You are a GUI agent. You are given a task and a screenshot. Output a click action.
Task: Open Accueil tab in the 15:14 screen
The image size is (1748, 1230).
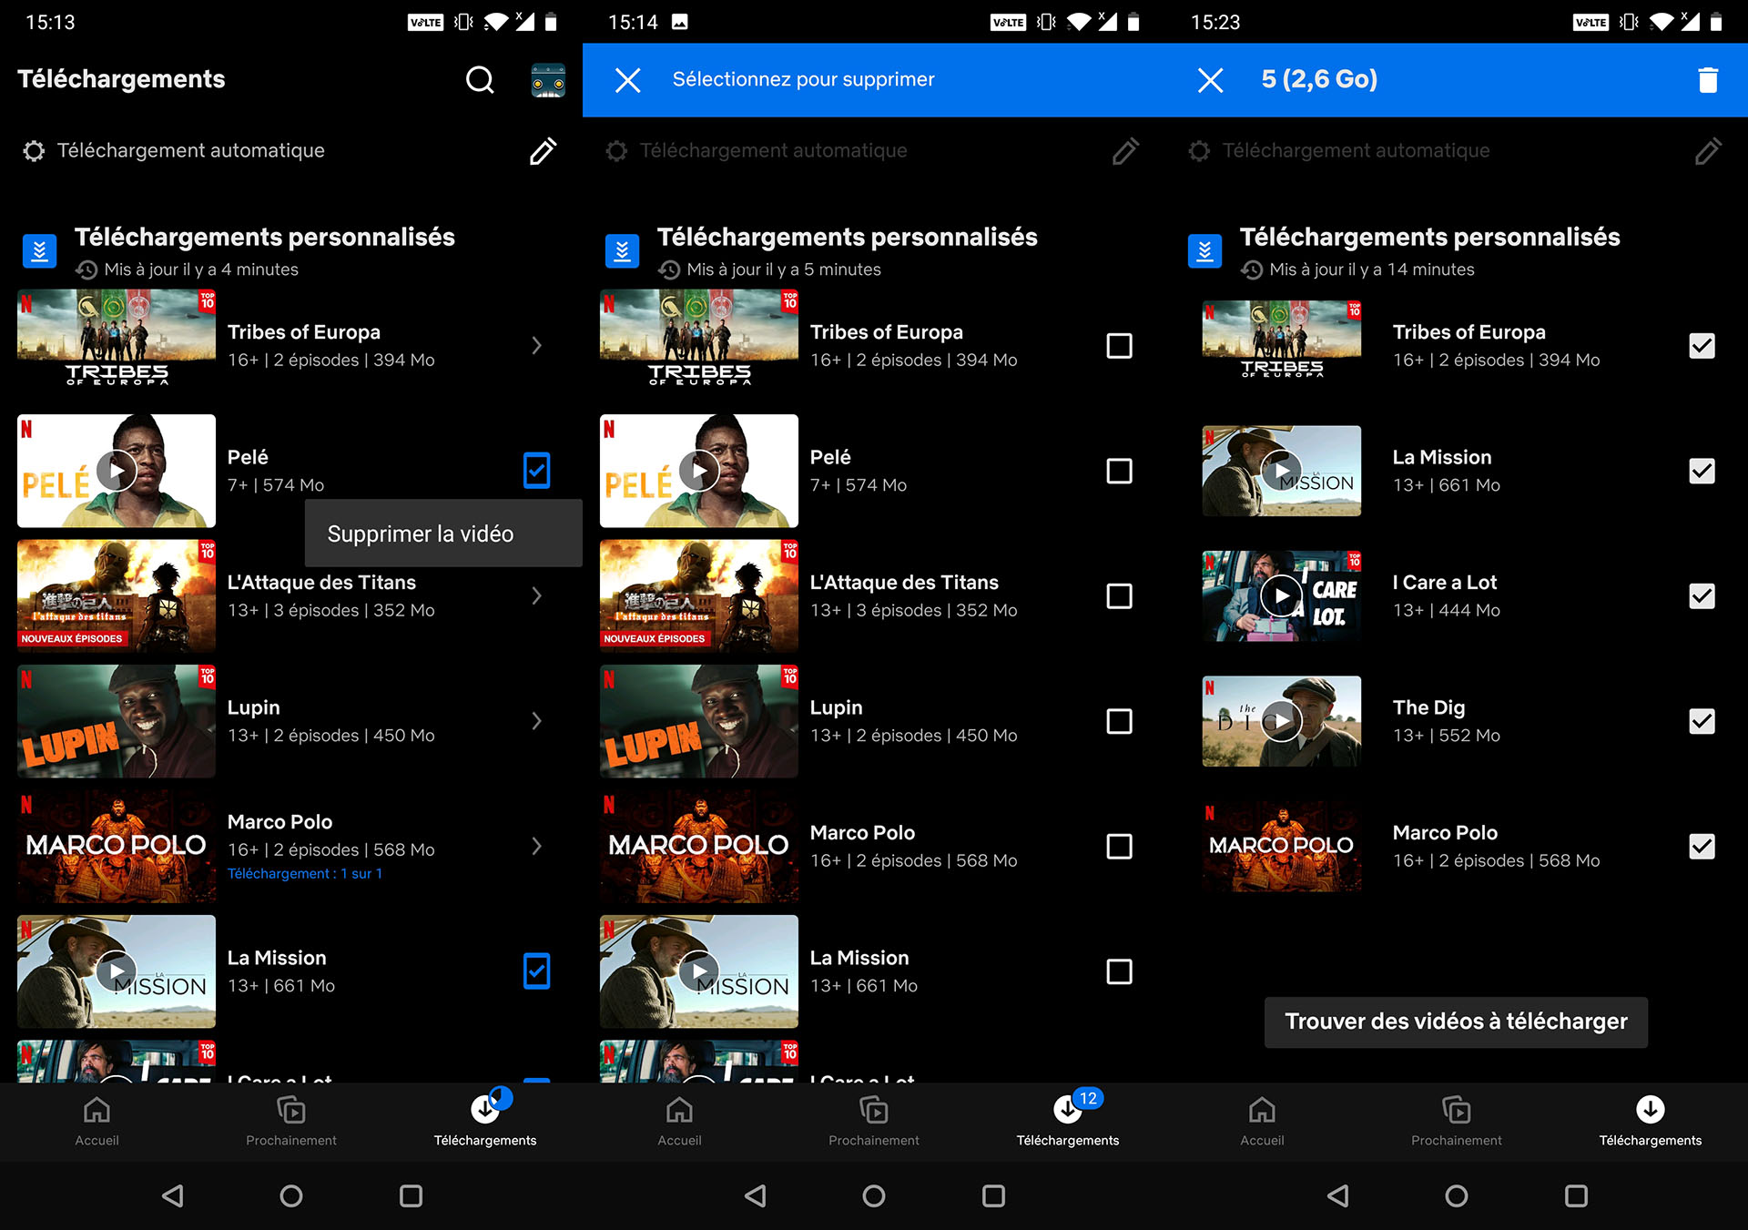[x=679, y=1122]
